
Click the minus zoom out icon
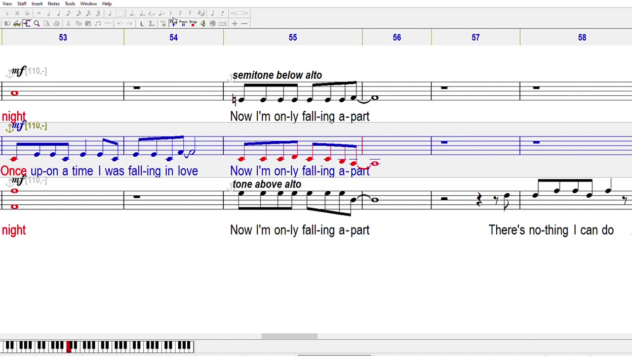(244, 23)
